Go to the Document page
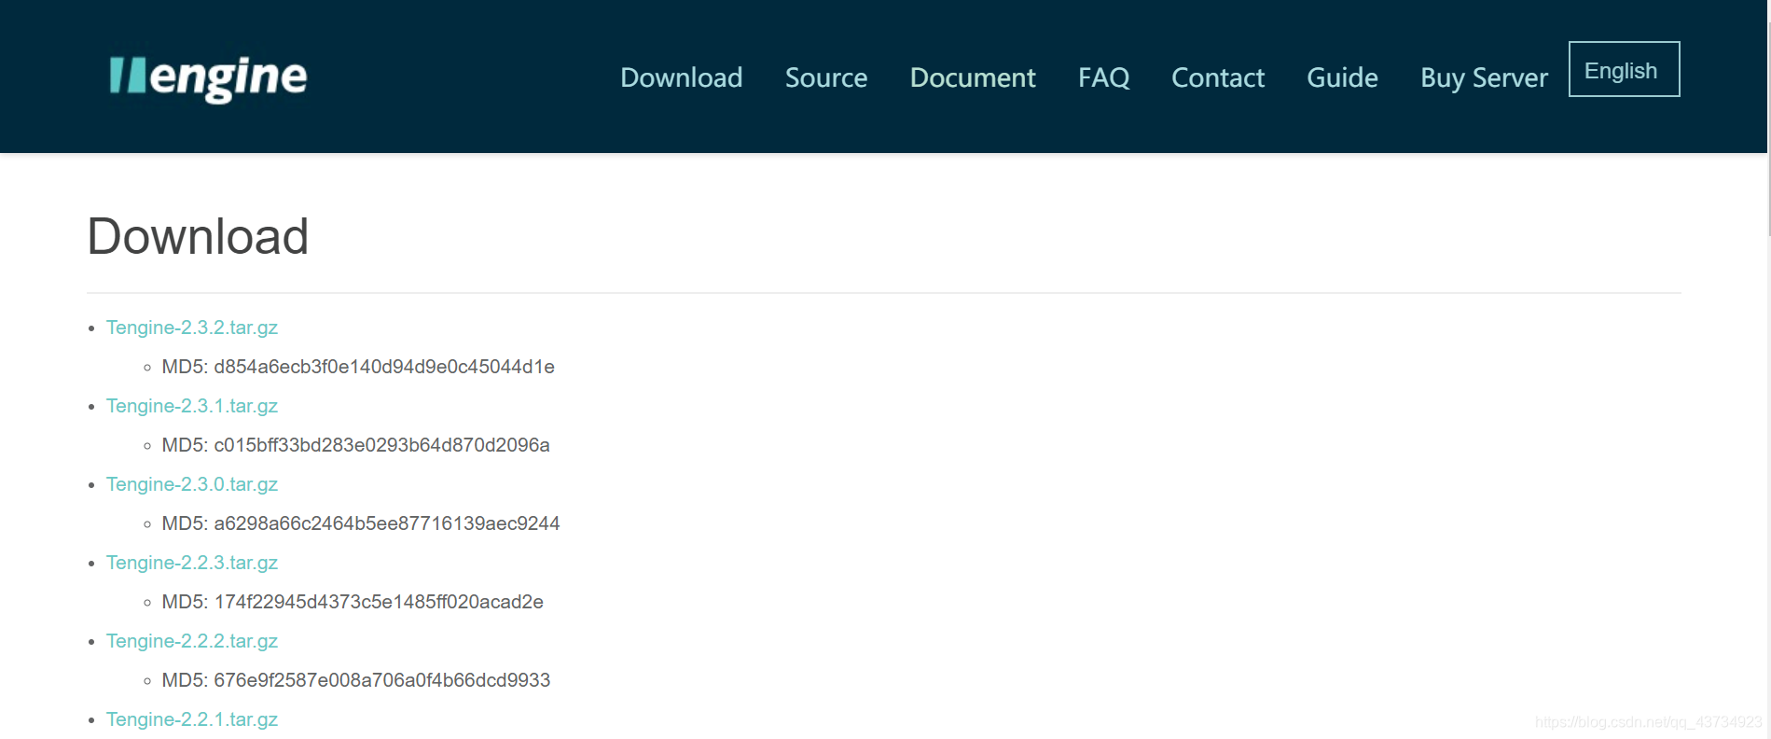 [973, 77]
